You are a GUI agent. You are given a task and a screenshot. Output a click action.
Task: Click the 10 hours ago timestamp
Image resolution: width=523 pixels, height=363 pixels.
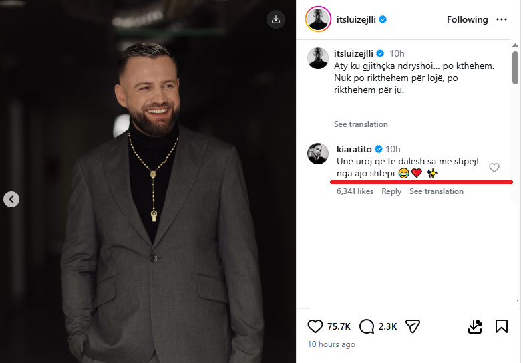coord(331,344)
